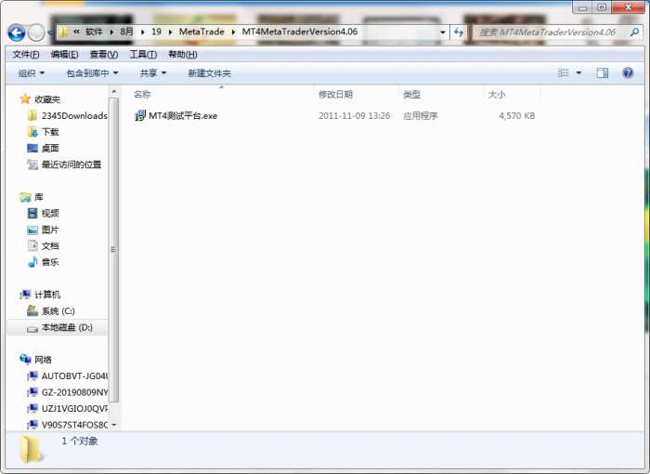Screen dimensions: 650x474
Task: Open the 查看(V) menu
Action: 104,55
